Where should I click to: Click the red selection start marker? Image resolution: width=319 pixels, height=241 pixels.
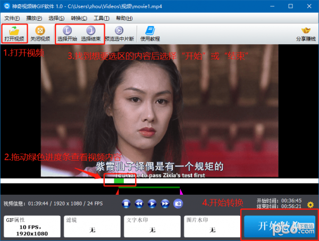(x=117, y=192)
